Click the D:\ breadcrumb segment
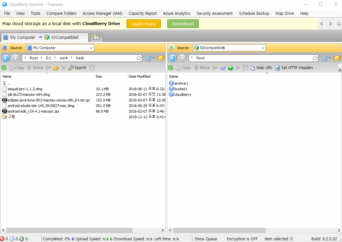The image size is (342, 242). pyautogui.click(x=48, y=58)
